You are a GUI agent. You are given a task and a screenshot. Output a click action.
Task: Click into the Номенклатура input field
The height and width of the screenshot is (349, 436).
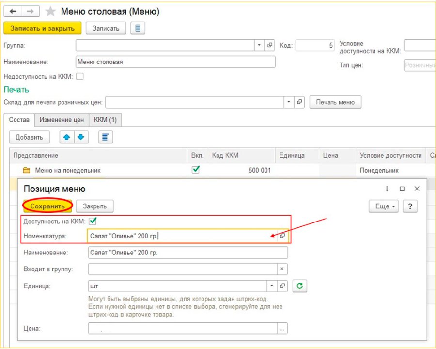(183, 236)
